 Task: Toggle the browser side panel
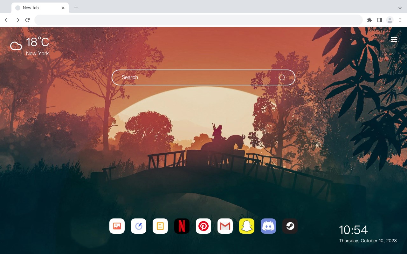click(379, 20)
